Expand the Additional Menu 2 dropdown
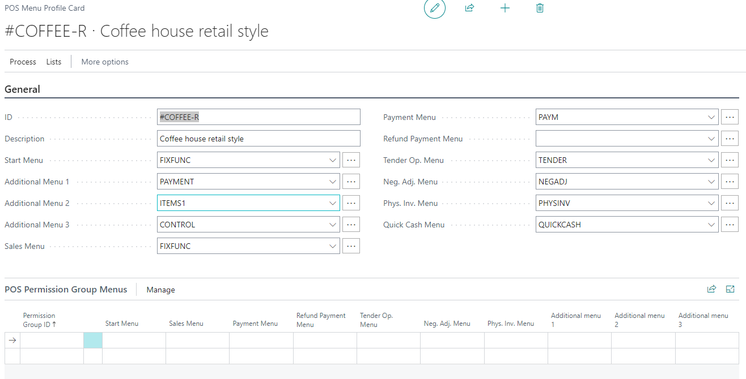This screenshot has height=379, width=746. click(x=333, y=203)
